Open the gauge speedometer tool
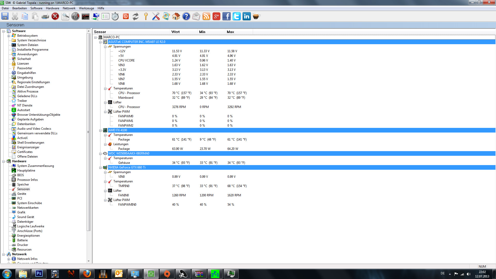The height and width of the screenshot is (279, 496). pos(75,17)
